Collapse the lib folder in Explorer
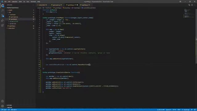This screenshot has width=197, height=111. (x=10, y=12)
